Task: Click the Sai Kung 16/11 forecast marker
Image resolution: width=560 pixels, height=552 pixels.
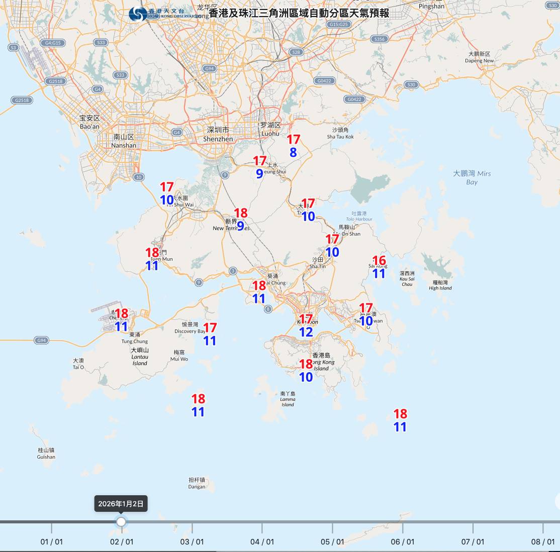Action: [379, 267]
